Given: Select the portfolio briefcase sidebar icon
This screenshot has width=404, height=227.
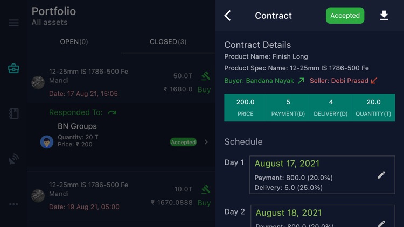Looking at the screenshot, I should pos(13,68).
